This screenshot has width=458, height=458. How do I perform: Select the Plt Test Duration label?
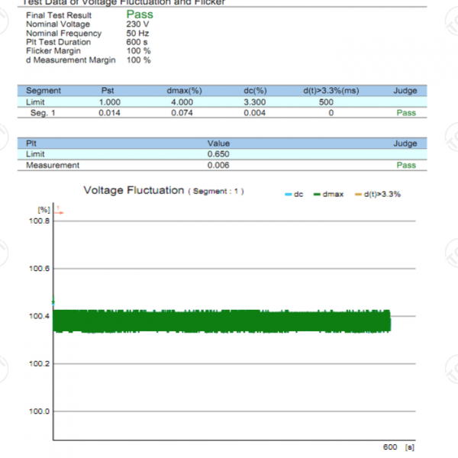[59, 42]
